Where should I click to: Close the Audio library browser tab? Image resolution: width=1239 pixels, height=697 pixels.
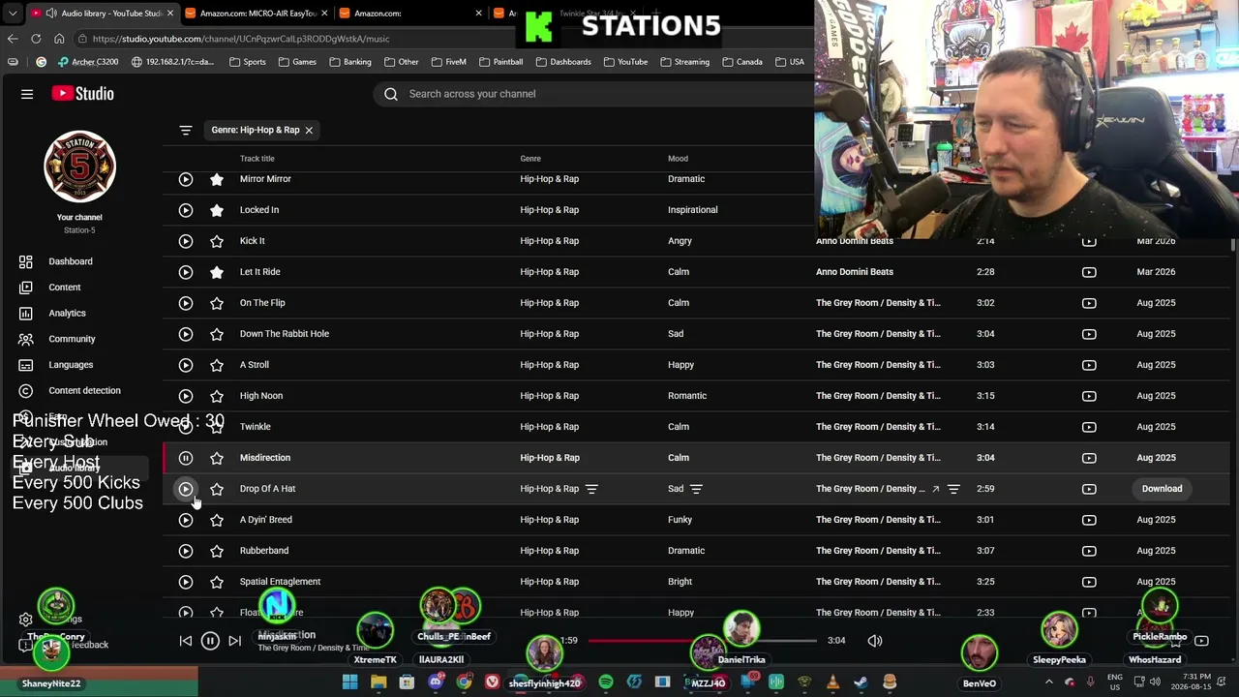pos(170,14)
